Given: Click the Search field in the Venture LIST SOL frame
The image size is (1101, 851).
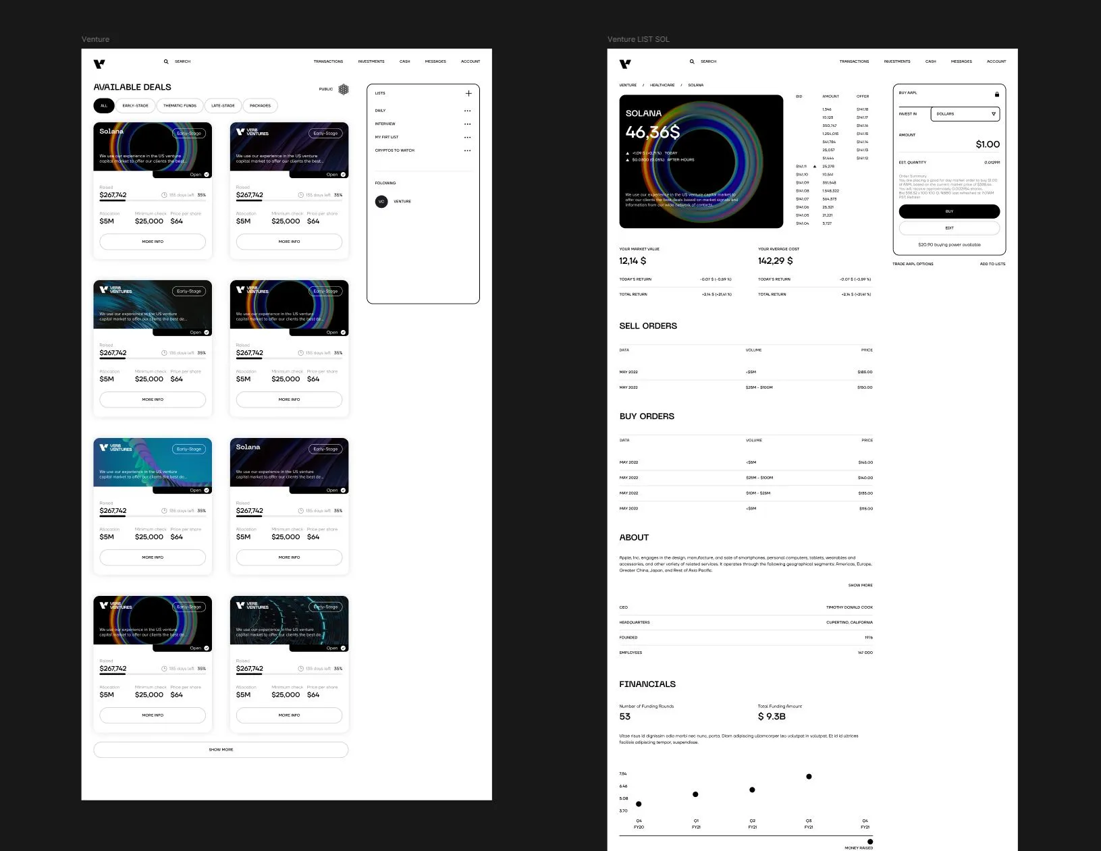Looking at the screenshot, I should pos(708,61).
